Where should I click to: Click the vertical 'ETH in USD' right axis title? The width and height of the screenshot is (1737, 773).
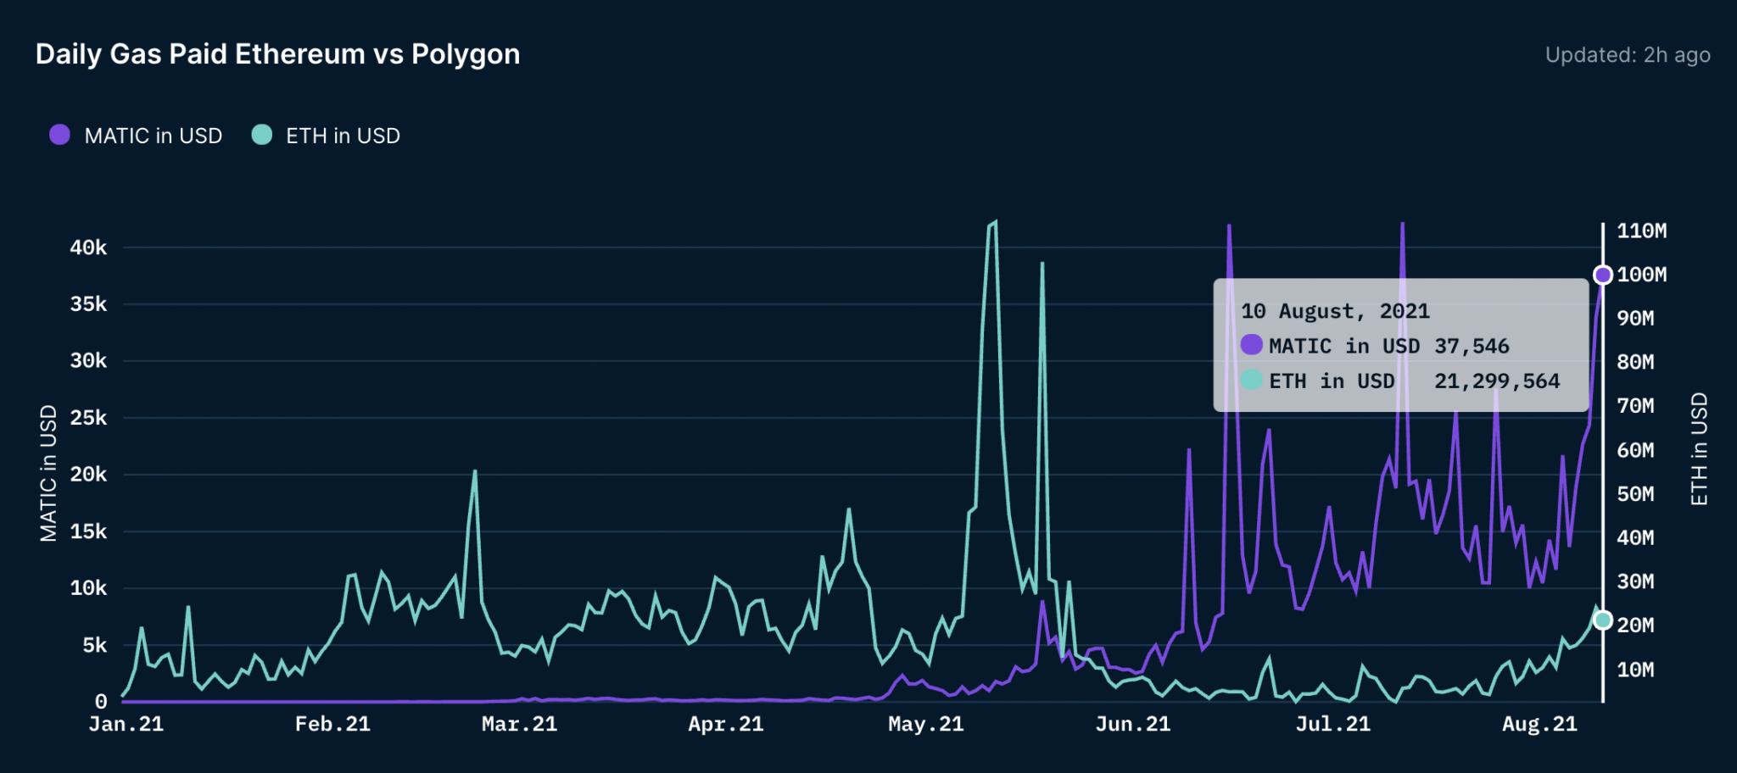click(x=1699, y=449)
